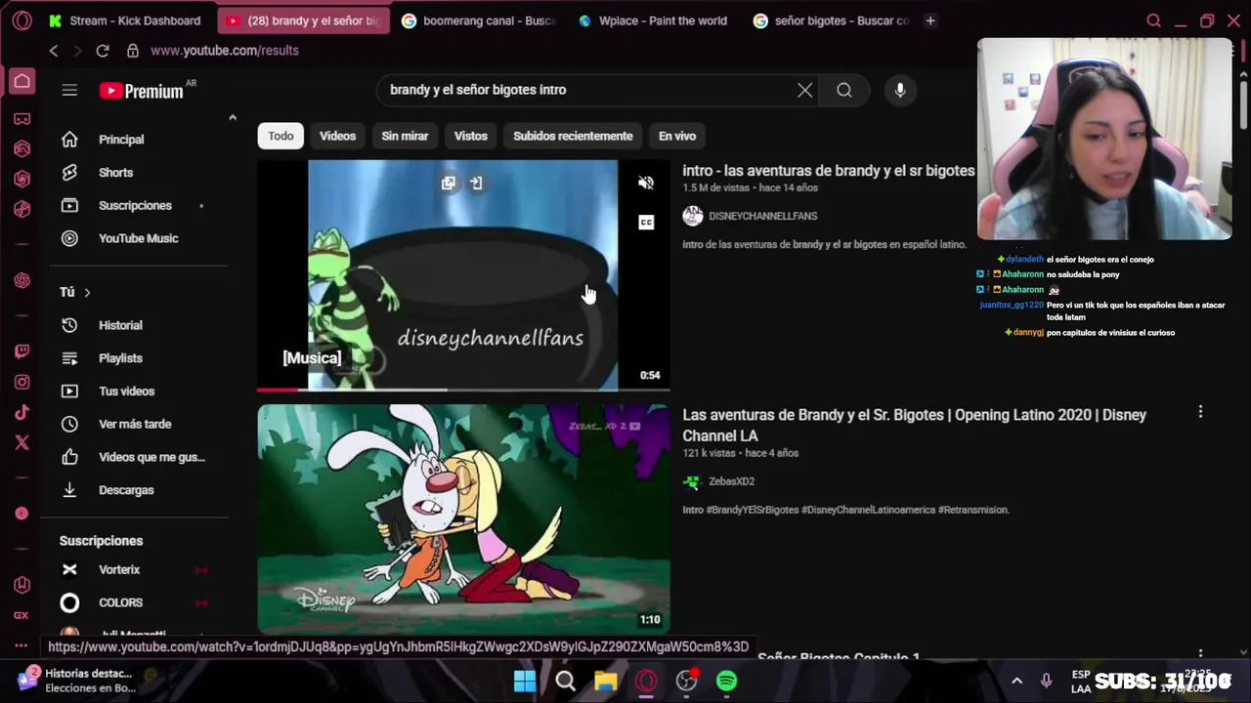Viewport: 1251px width, 703px height.
Task: Expand the Tú section chevron
Action: (87, 292)
